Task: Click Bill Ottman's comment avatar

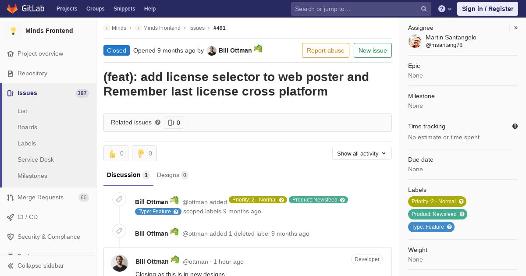Action: tap(120, 263)
